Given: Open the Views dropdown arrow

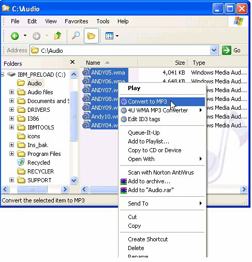Looking at the screenshot, I should [117, 36].
